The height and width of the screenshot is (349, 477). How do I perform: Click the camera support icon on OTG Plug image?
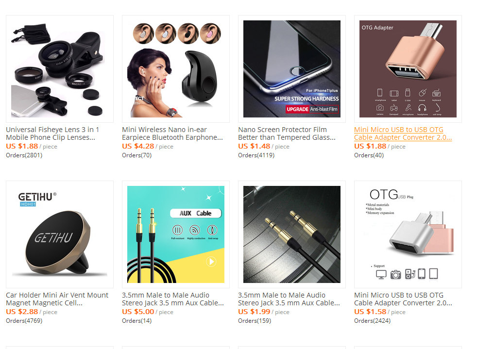pyautogui.click(x=396, y=274)
